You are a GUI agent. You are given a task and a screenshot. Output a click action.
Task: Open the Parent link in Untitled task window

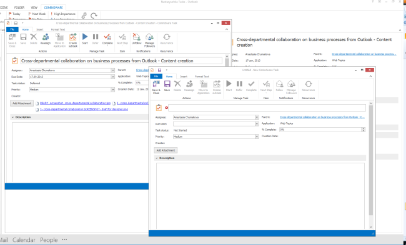[x=322, y=117]
